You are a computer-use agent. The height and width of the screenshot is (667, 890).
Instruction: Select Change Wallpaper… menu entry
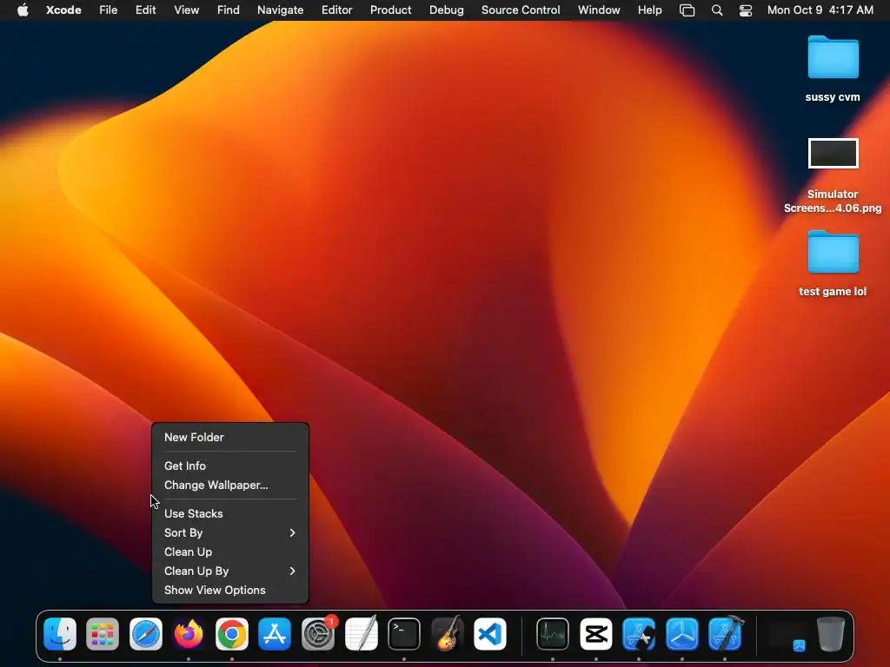(230, 485)
